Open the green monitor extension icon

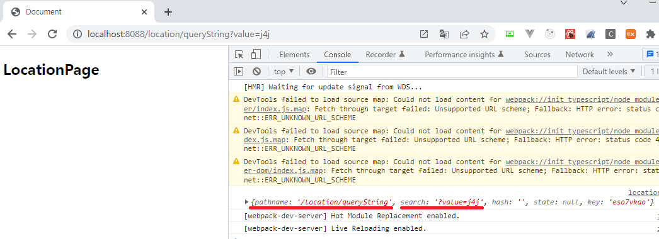(x=510, y=35)
